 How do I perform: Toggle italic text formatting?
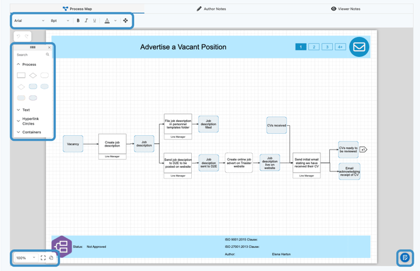[x=87, y=21]
